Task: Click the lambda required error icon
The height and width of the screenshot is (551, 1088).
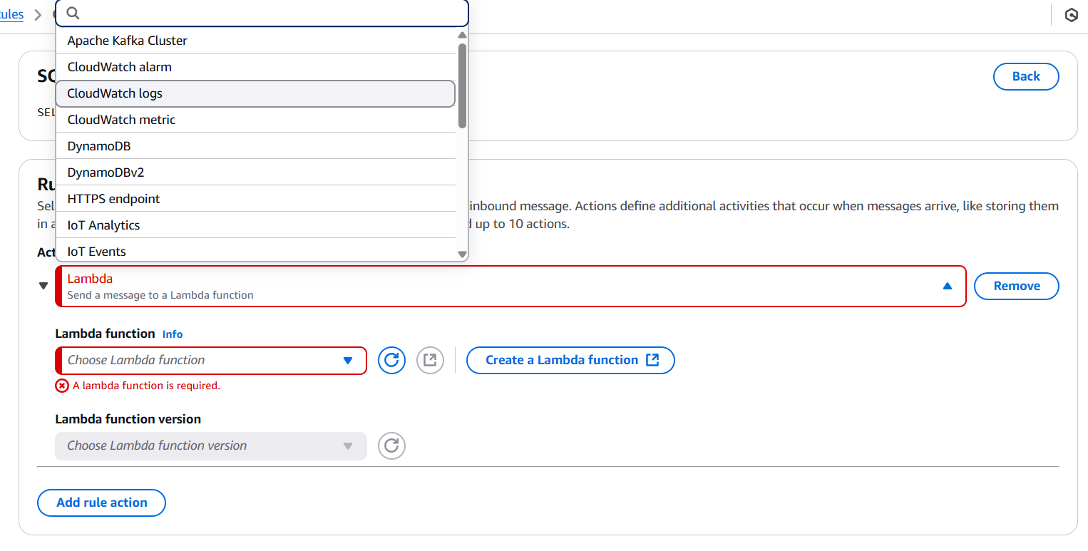Action: tap(62, 386)
